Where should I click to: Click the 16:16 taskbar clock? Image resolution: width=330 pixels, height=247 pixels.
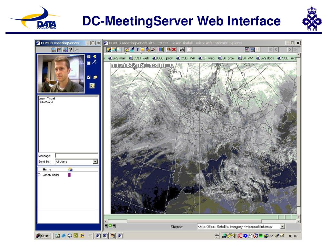293,236
